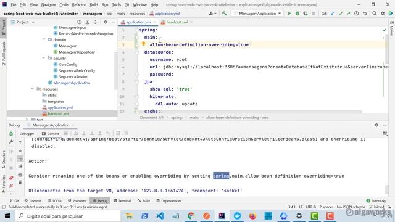This screenshot has height=222, width=395.
Task: Print console output with printer icon
Action: pos(20,175)
